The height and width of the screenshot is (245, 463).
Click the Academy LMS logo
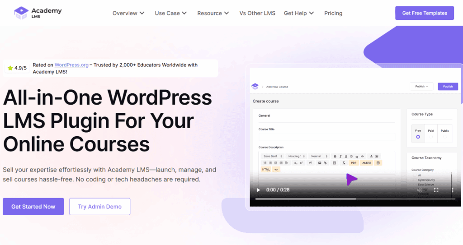pyautogui.click(x=38, y=13)
